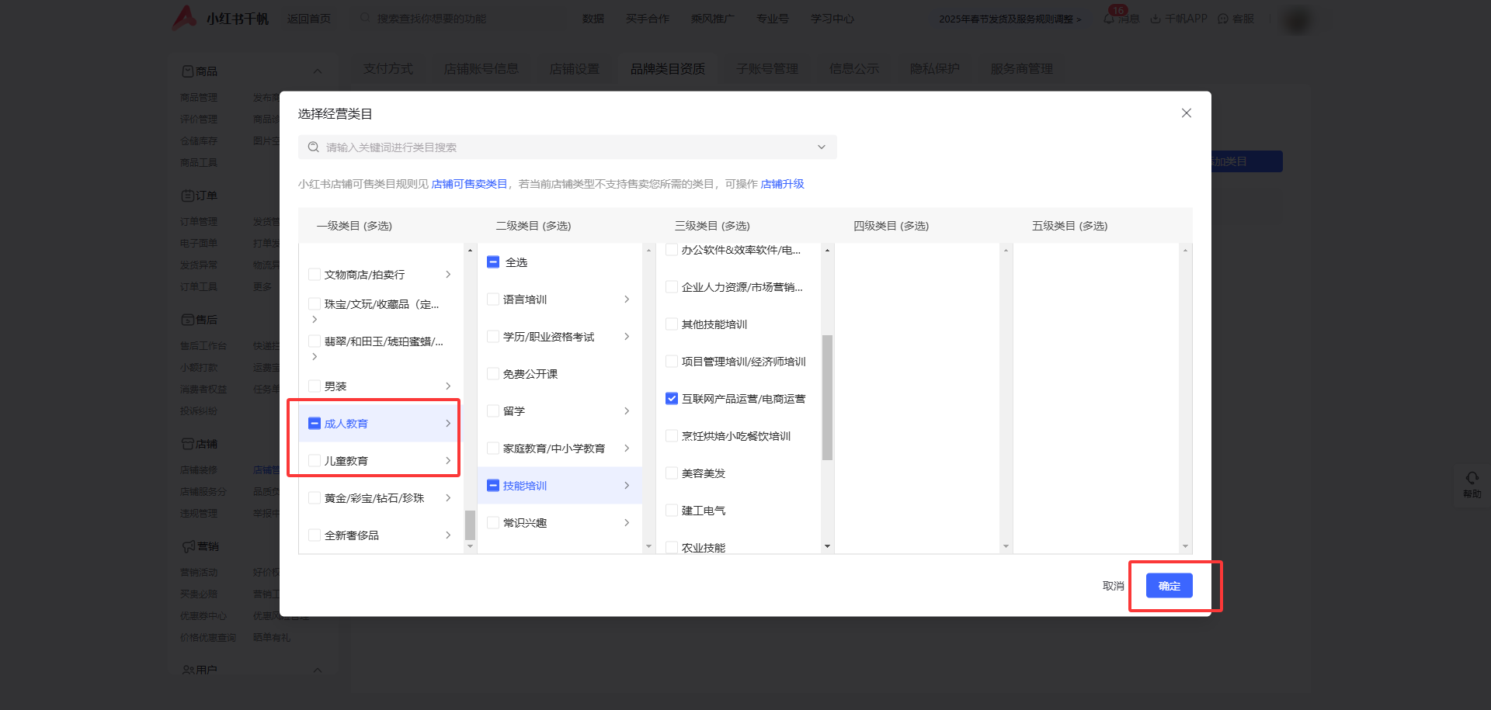Click the 取消 cancel button
The height and width of the screenshot is (710, 1491).
[x=1113, y=586]
